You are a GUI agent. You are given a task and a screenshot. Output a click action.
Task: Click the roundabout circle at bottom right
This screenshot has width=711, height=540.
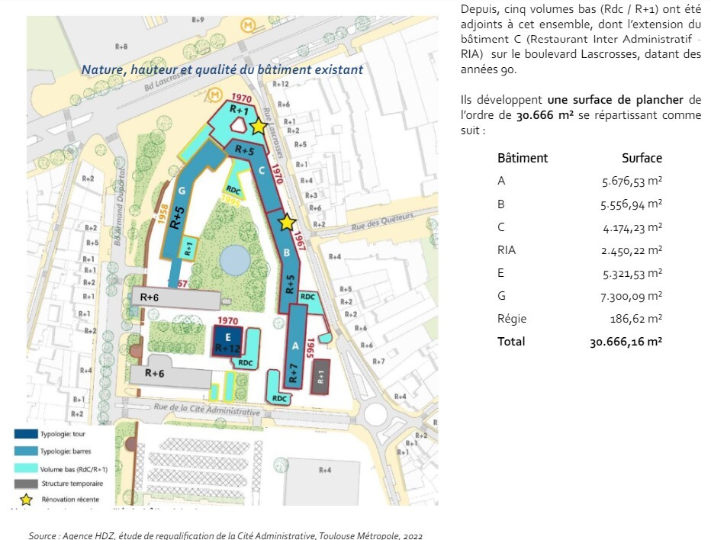tap(375, 414)
